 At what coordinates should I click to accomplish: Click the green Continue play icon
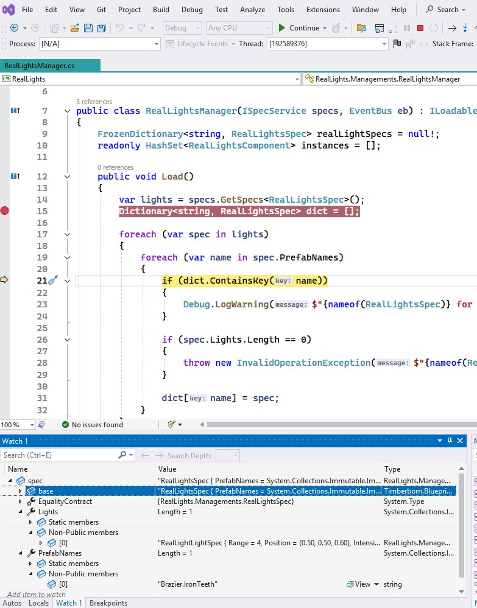[282, 28]
